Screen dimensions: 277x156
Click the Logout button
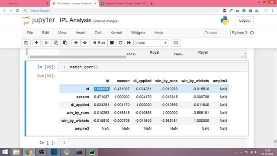click(245, 20)
